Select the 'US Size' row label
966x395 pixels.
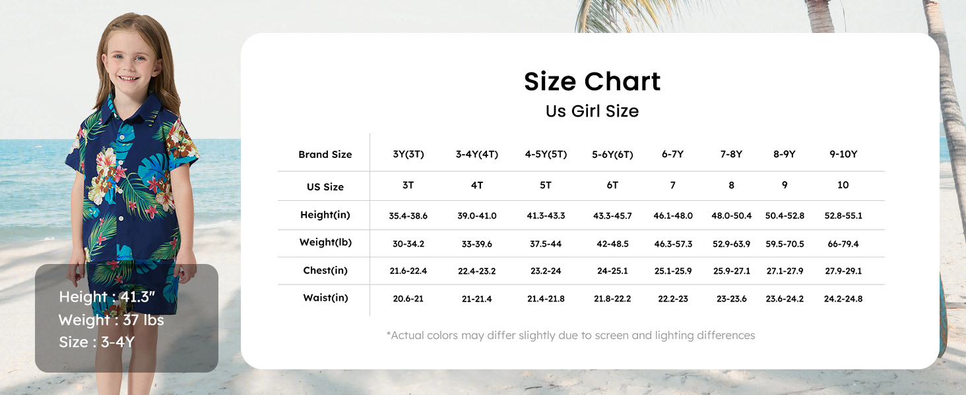[325, 187]
